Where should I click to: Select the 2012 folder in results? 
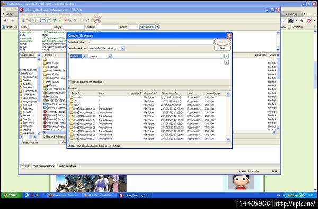(74, 105)
